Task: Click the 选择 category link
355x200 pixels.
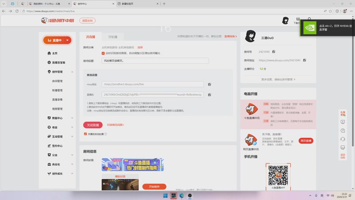Action: pos(140,48)
